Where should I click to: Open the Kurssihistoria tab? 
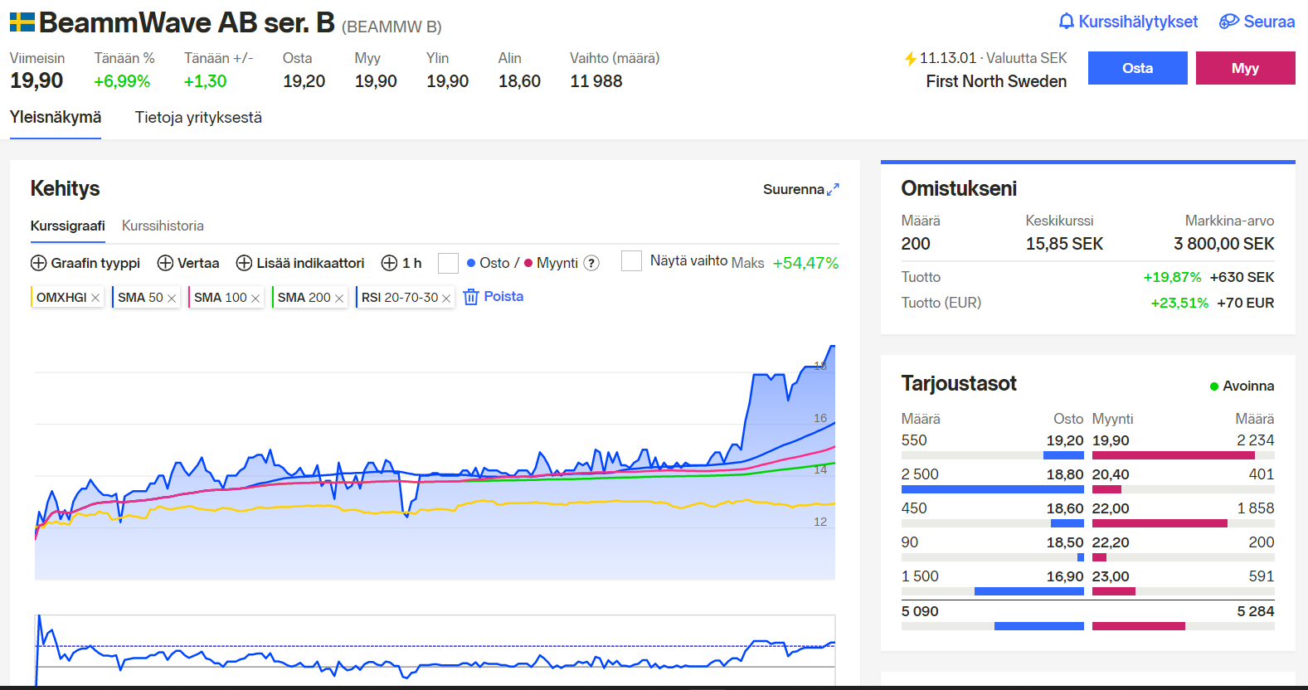click(163, 226)
